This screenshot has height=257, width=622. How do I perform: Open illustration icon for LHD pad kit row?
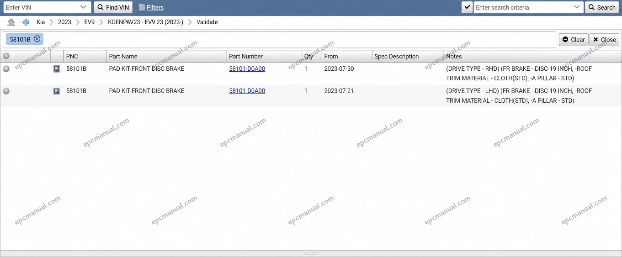pyautogui.click(x=57, y=91)
